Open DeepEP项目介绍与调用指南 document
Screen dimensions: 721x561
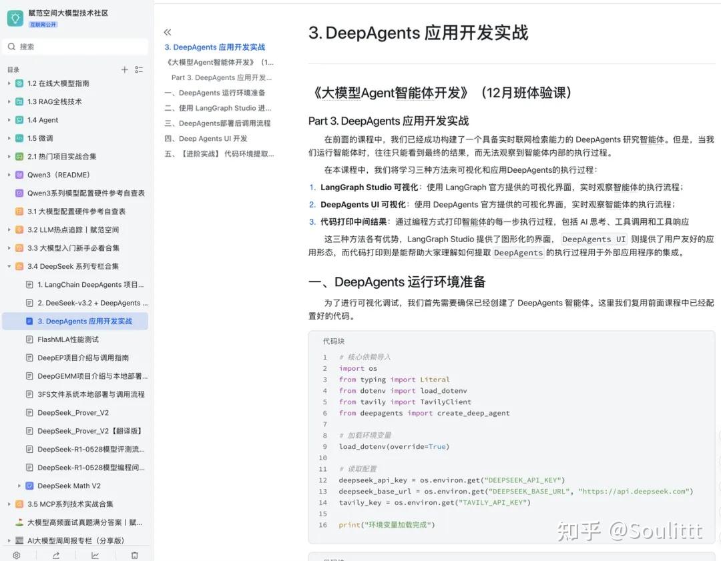(x=83, y=358)
